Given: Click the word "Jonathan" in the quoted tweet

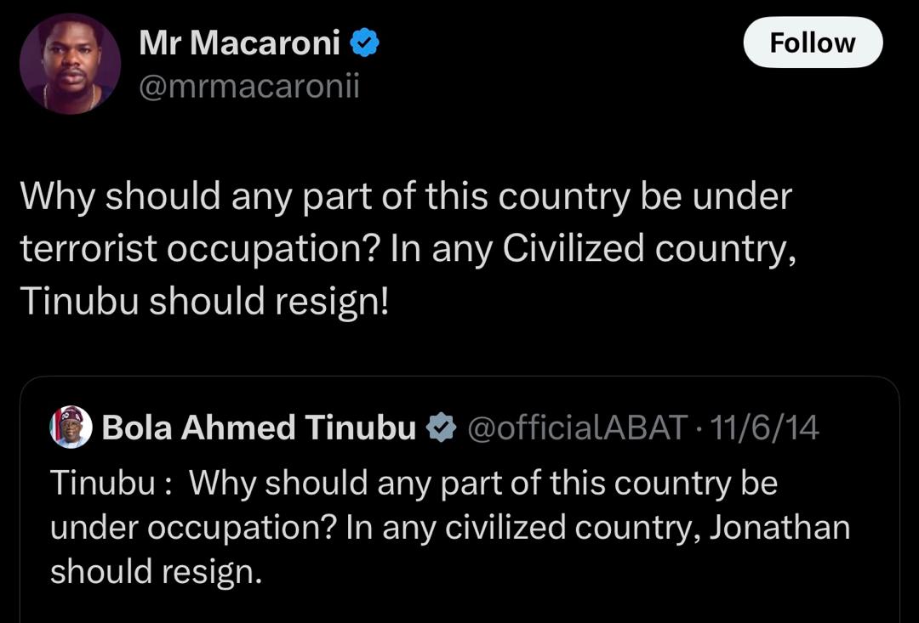Looking at the screenshot, I should tap(779, 528).
